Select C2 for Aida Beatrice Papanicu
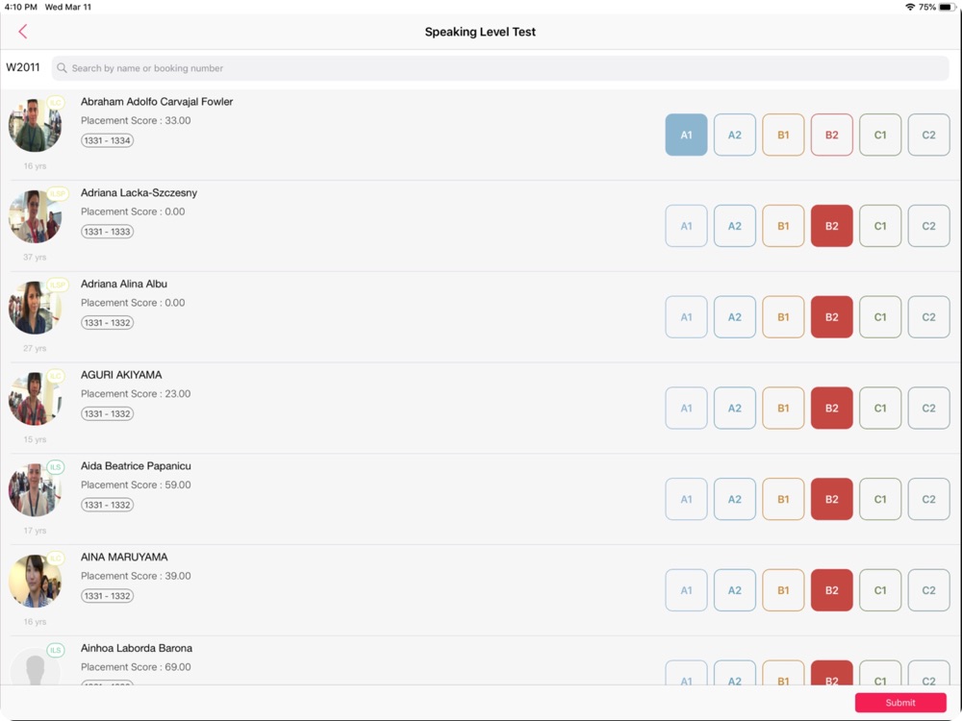Viewport: 962px width, 721px height. pos(928,499)
